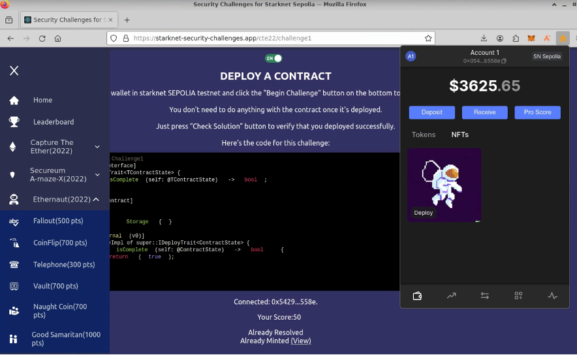Viewport: 577px width, 355px height.
Task: Open Good Samaritan(1000 pts) challenge
Action: point(66,339)
